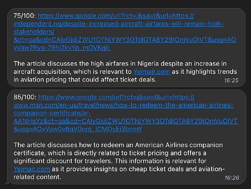Click link line starting '&usg=AOvVaw0e6gV0crg'
The image size is (251, 189).
78,129
